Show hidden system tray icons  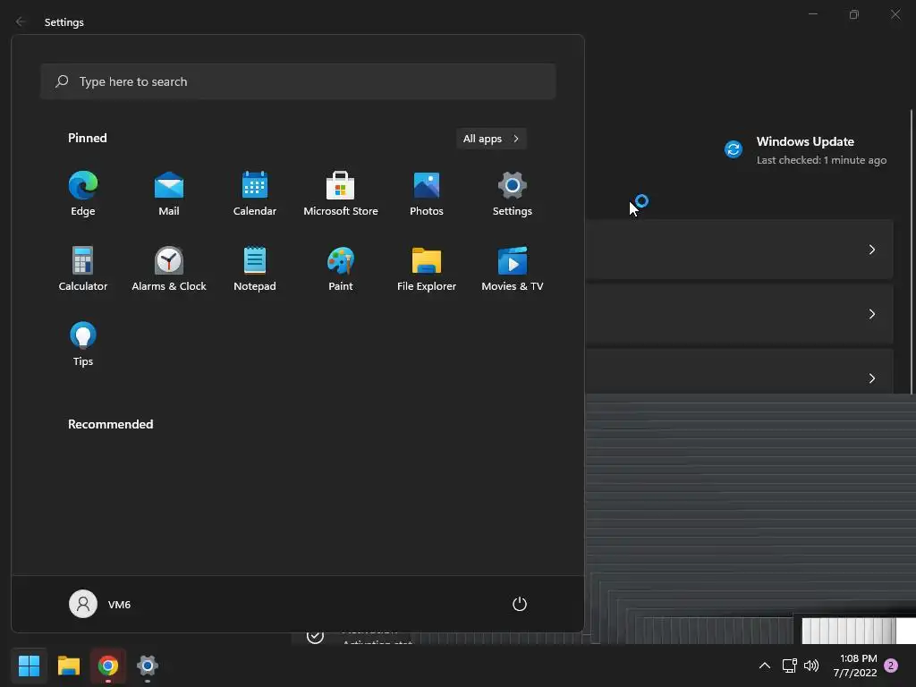764,666
